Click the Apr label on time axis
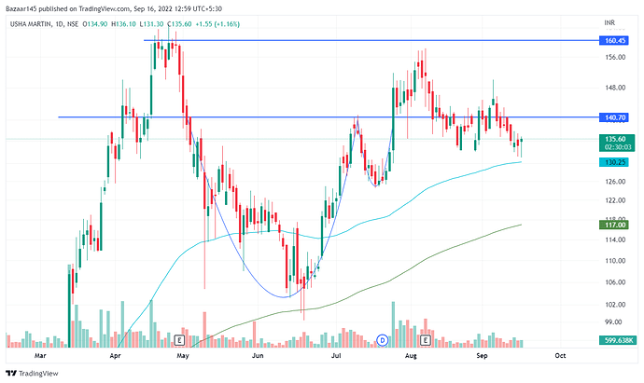 (116, 355)
